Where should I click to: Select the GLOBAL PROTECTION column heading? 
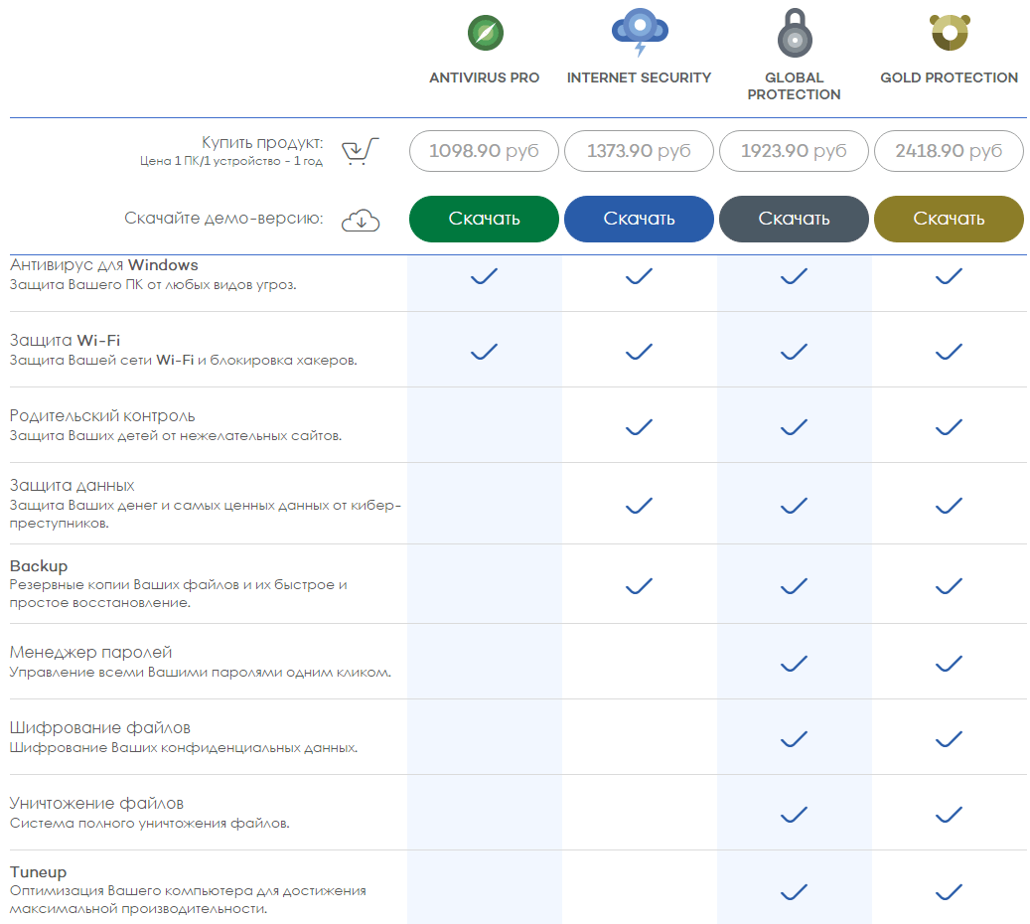tap(795, 86)
